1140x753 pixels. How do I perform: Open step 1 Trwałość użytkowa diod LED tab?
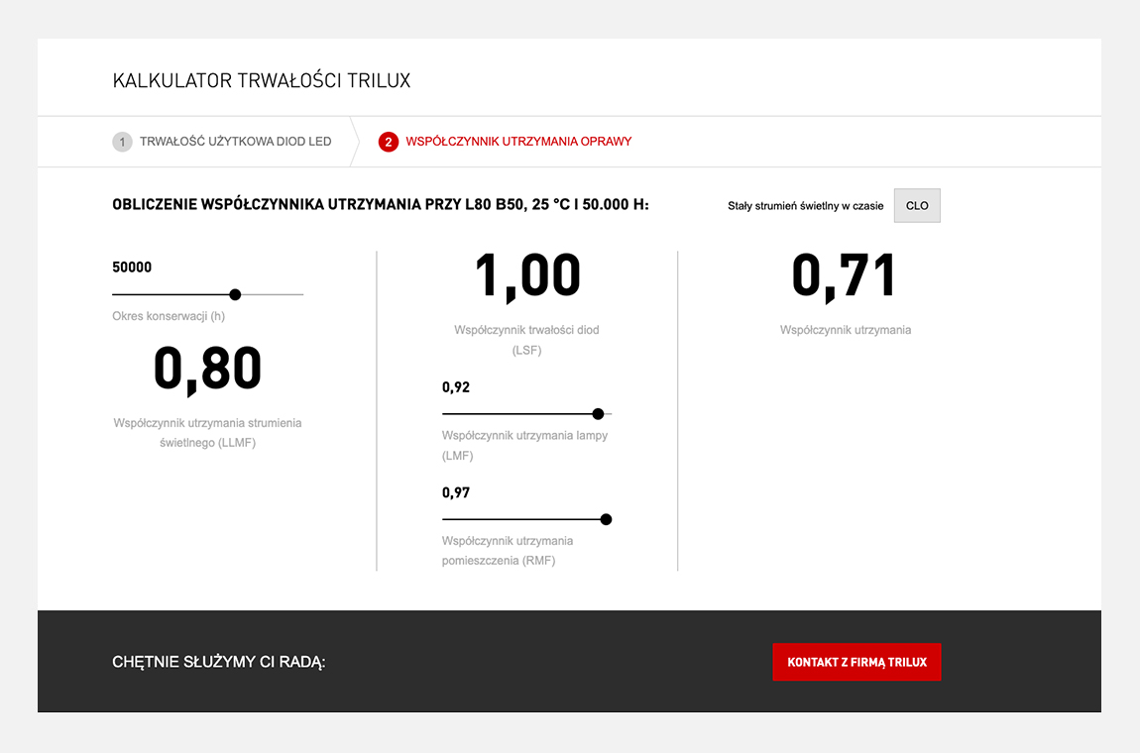click(222, 142)
